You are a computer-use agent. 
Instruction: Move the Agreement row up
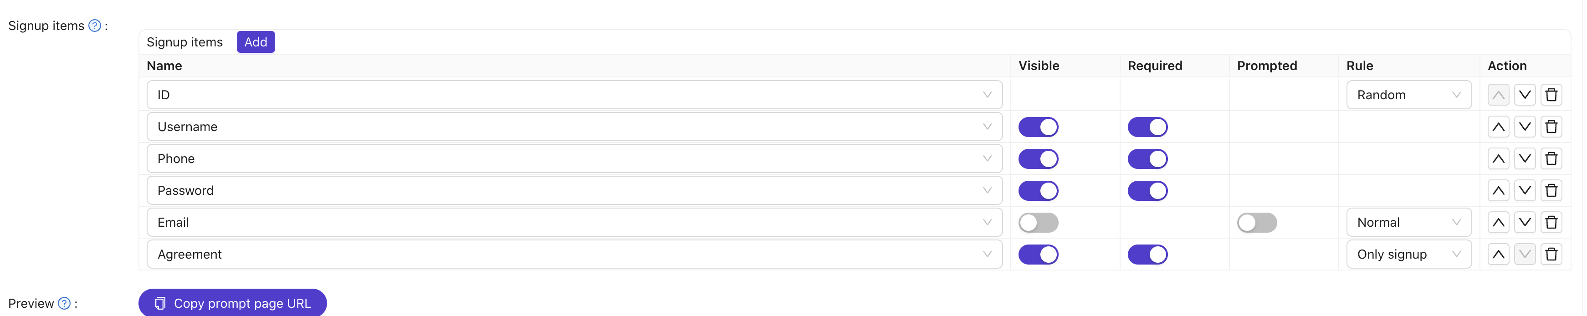click(1498, 254)
